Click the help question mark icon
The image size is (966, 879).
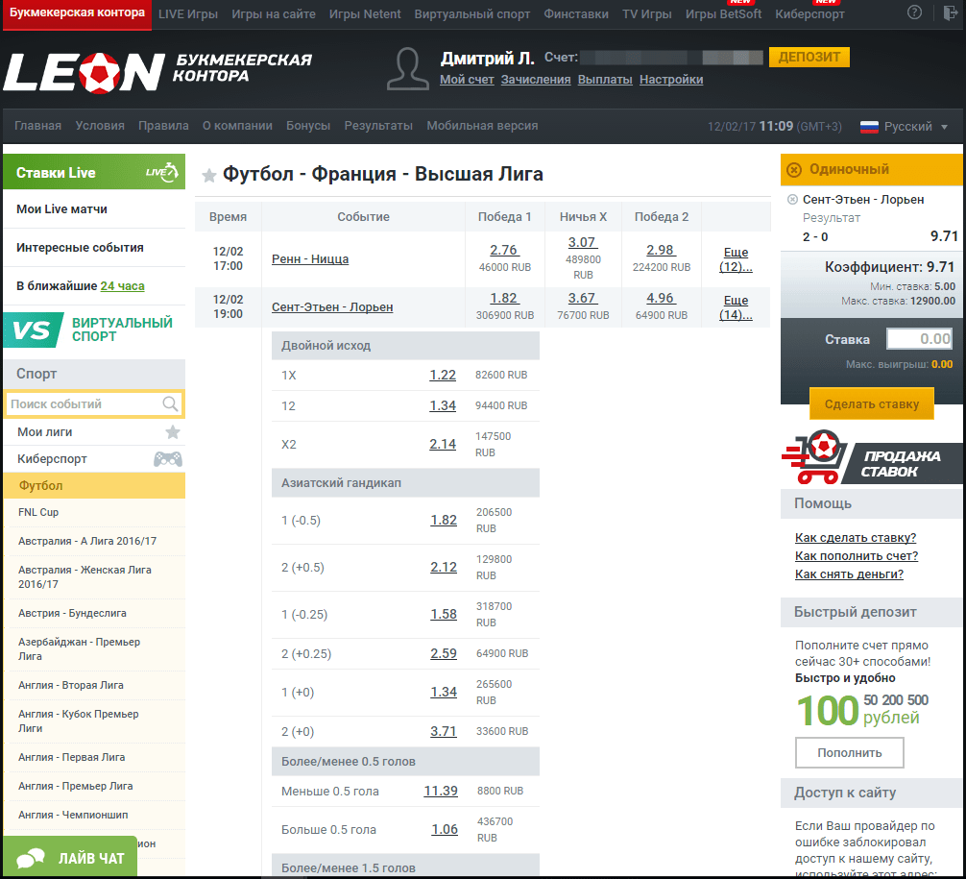click(914, 13)
